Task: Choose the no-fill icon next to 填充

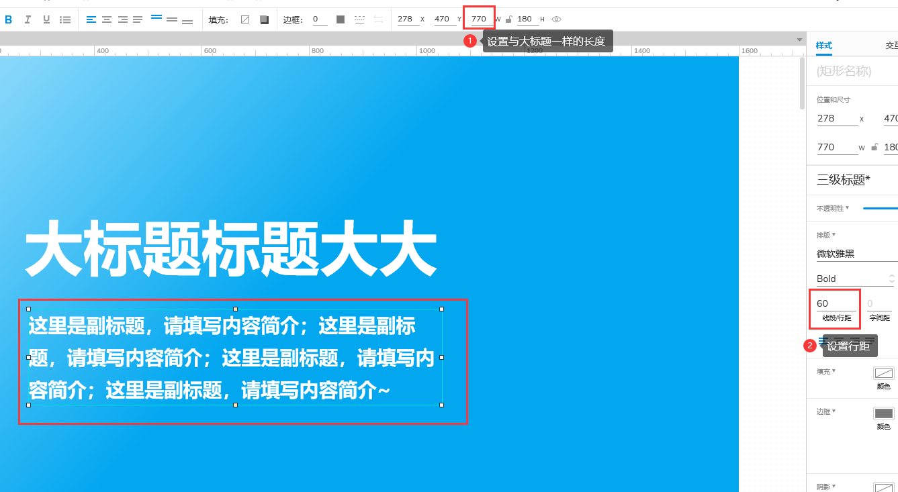Action: 245,19
